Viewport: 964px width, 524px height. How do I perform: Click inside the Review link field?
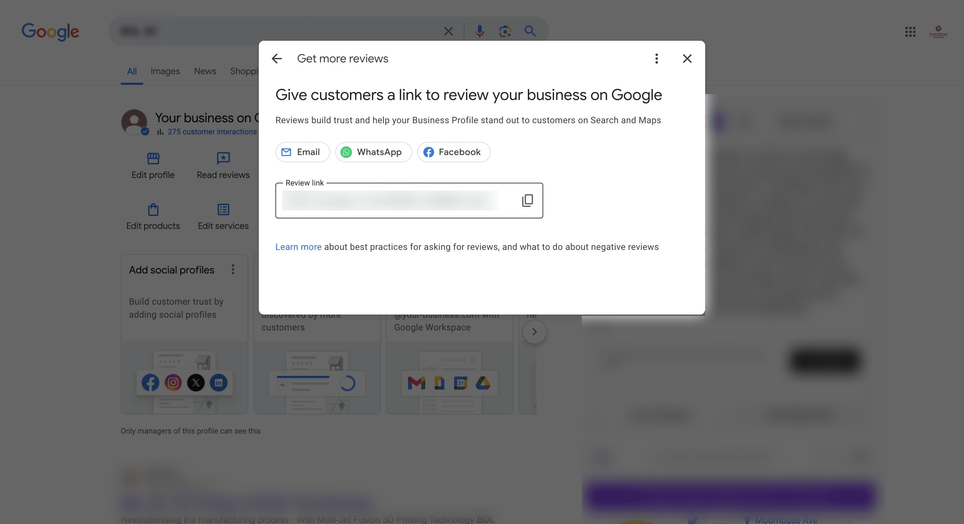tap(389, 201)
